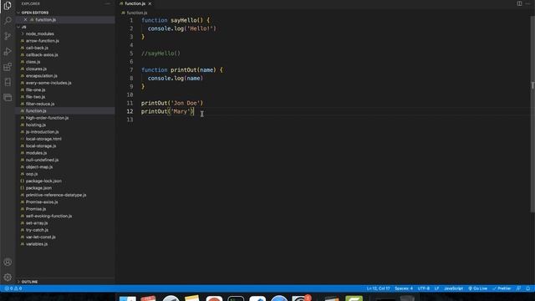Open the Search view in activity bar
This screenshot has width=535, height=301.
(8, 21)
